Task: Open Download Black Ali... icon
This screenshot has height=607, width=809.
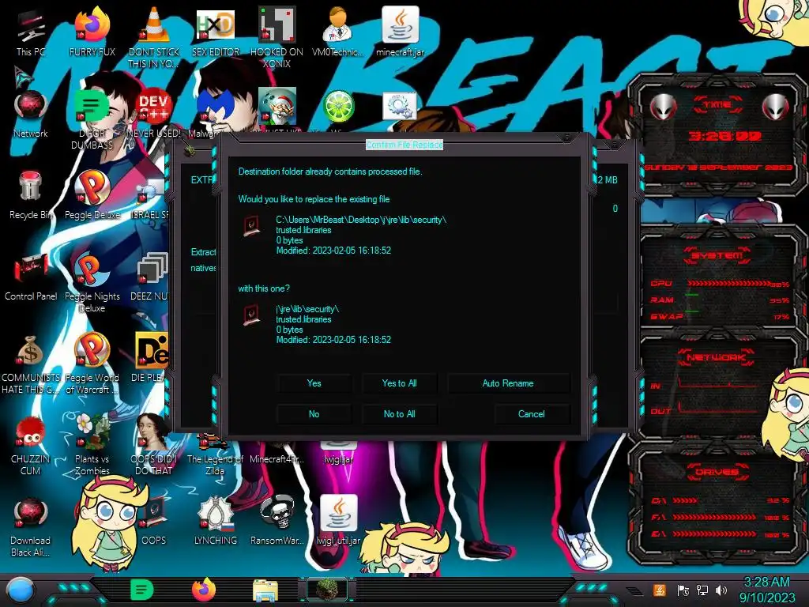Action: 31,526
